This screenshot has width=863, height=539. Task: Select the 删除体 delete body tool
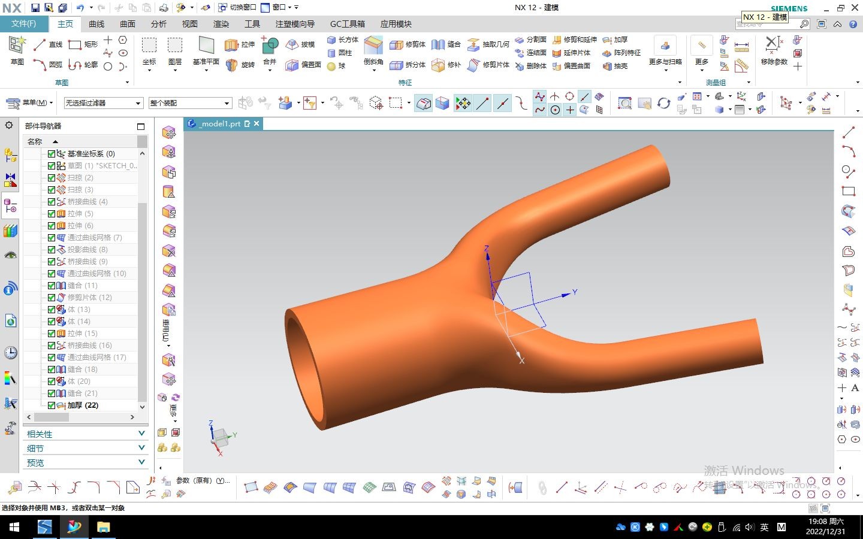531,66
